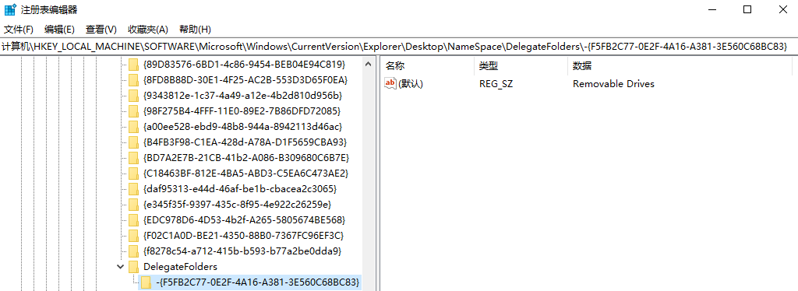798x291 pixels.
Task: Click folder icon of {f8278c54-a712-415b-b593-b77a2be0dda9}
Action: 133,251
